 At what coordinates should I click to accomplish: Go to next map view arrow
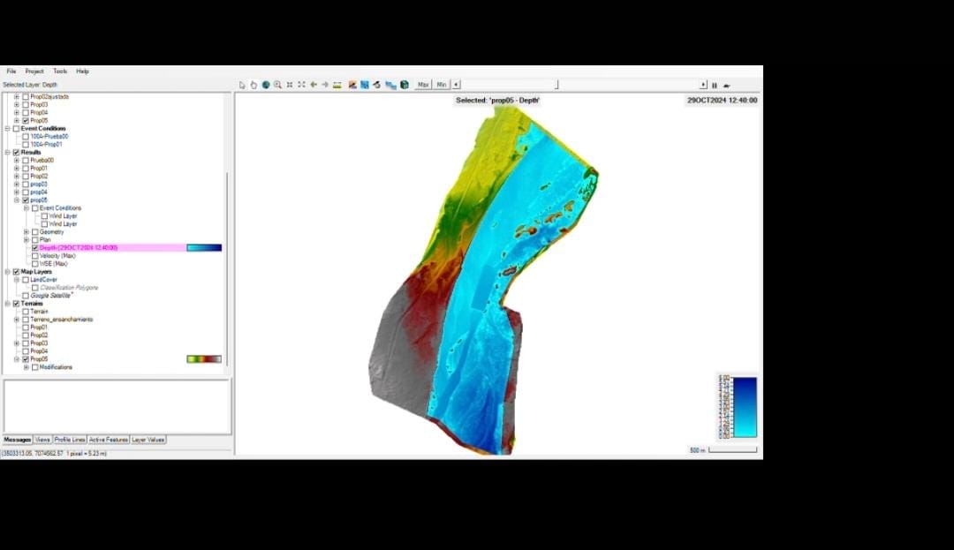[x=325, y=85]
